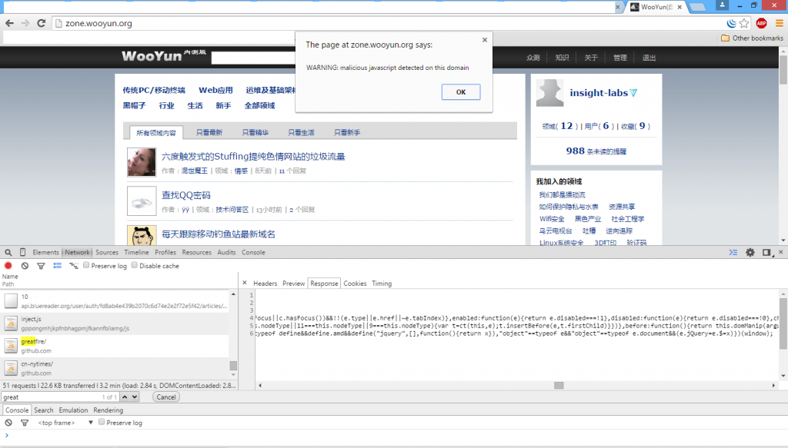This screenshot has width=788, height=448.
Task: Check the Disable cache checkbox
Action: pos(135,266)
